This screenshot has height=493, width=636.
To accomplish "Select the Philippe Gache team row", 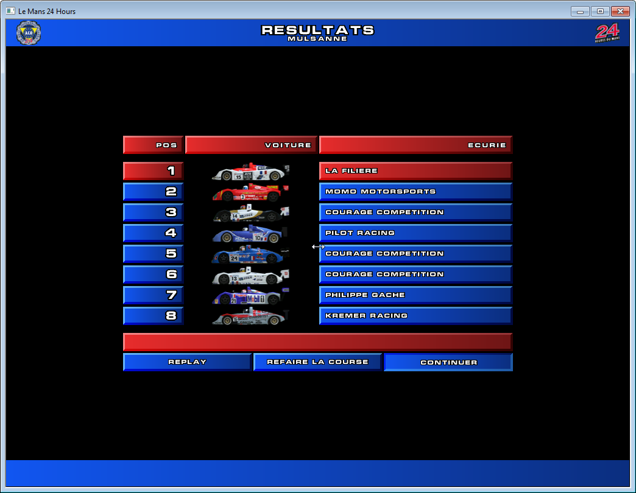I will pos(415,295).
